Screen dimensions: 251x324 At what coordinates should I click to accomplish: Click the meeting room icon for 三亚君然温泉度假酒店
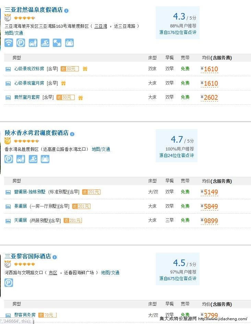[69, 43]
